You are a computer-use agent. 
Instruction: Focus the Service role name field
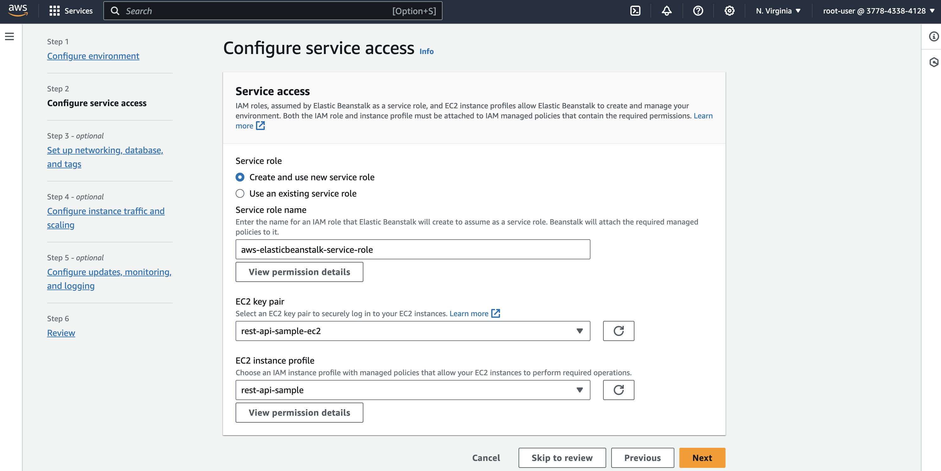point(413,250)
